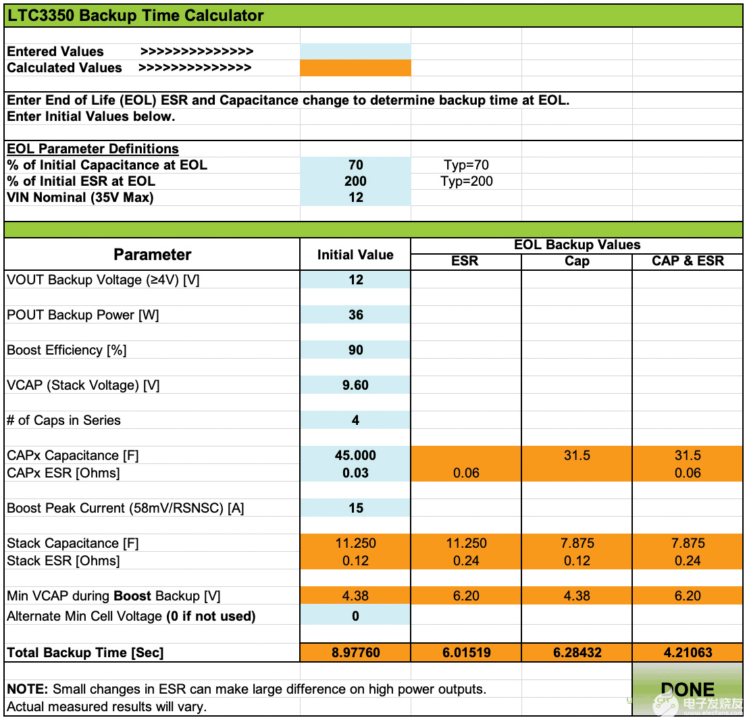Select the Boost Efficiency input cell

(355, 350)
